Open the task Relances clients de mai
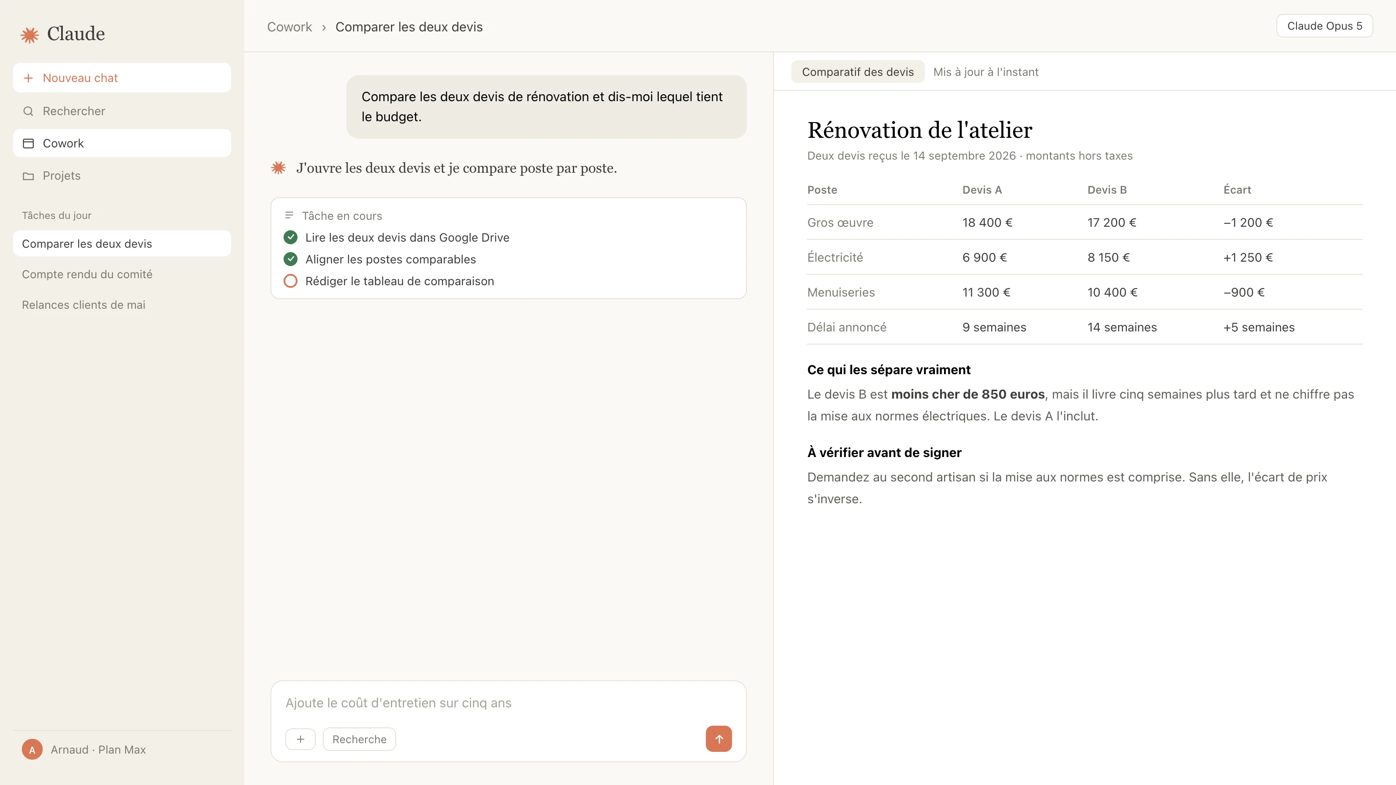Image resolution: width=1396 pixels, height=785 pixels. [122, 305]
